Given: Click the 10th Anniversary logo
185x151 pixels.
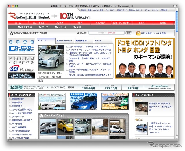Looking at the screenshot, I should [x=75, y=16].
